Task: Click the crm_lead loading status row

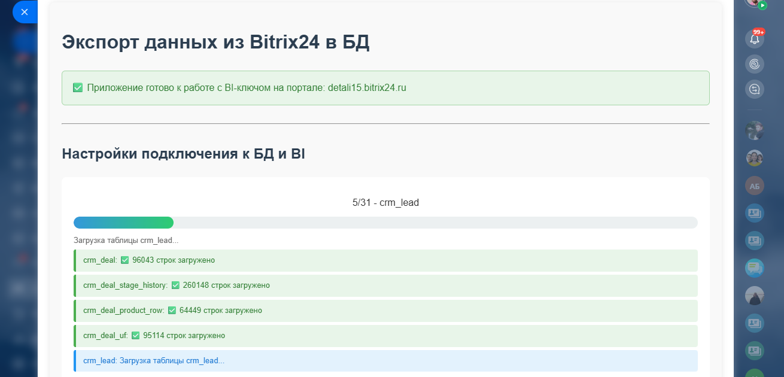Action: (385, 361)
